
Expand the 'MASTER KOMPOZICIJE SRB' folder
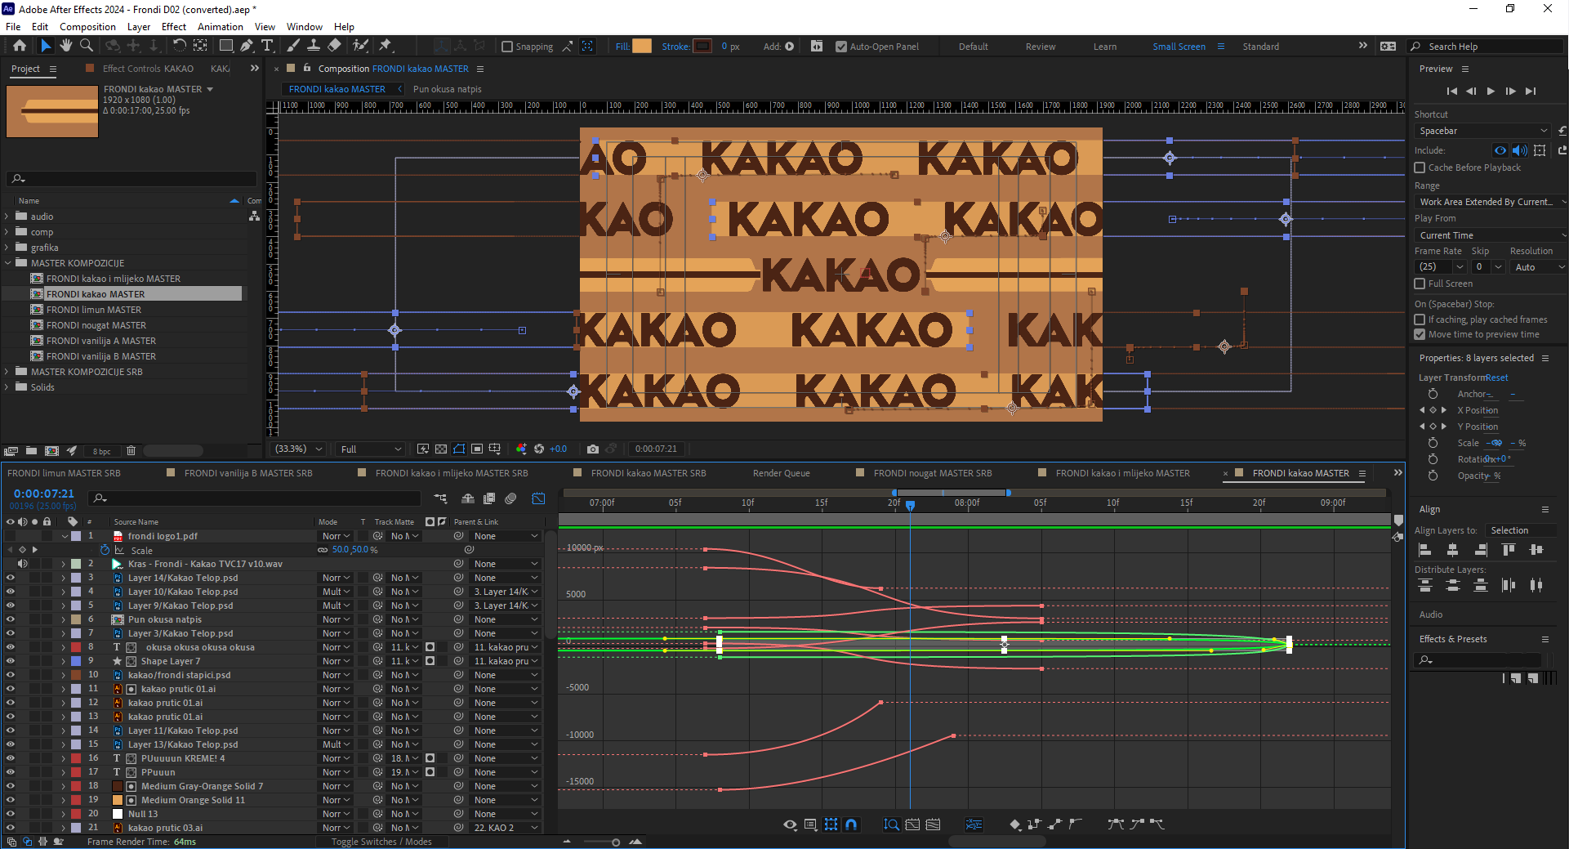[7, 372]
